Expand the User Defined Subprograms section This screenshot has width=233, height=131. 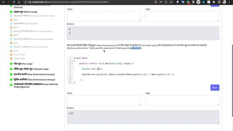coord(36,86)
